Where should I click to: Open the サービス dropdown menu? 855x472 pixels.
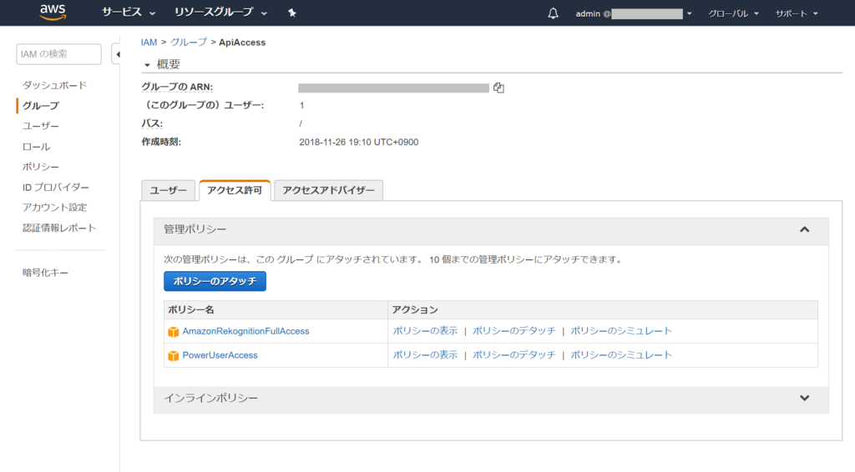pyautogui.click(x=128, y=13)
